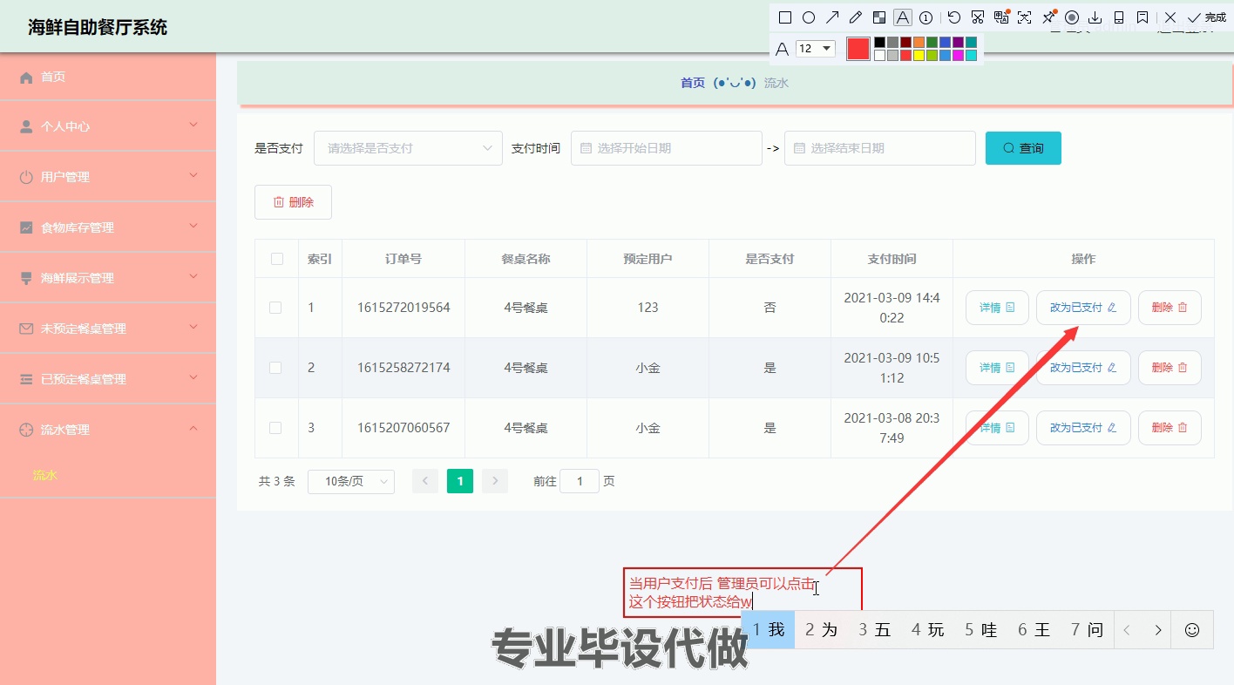Send the screenshot to phone
The height and width of the screenshot is (685, 1234).
(1119, 17)
